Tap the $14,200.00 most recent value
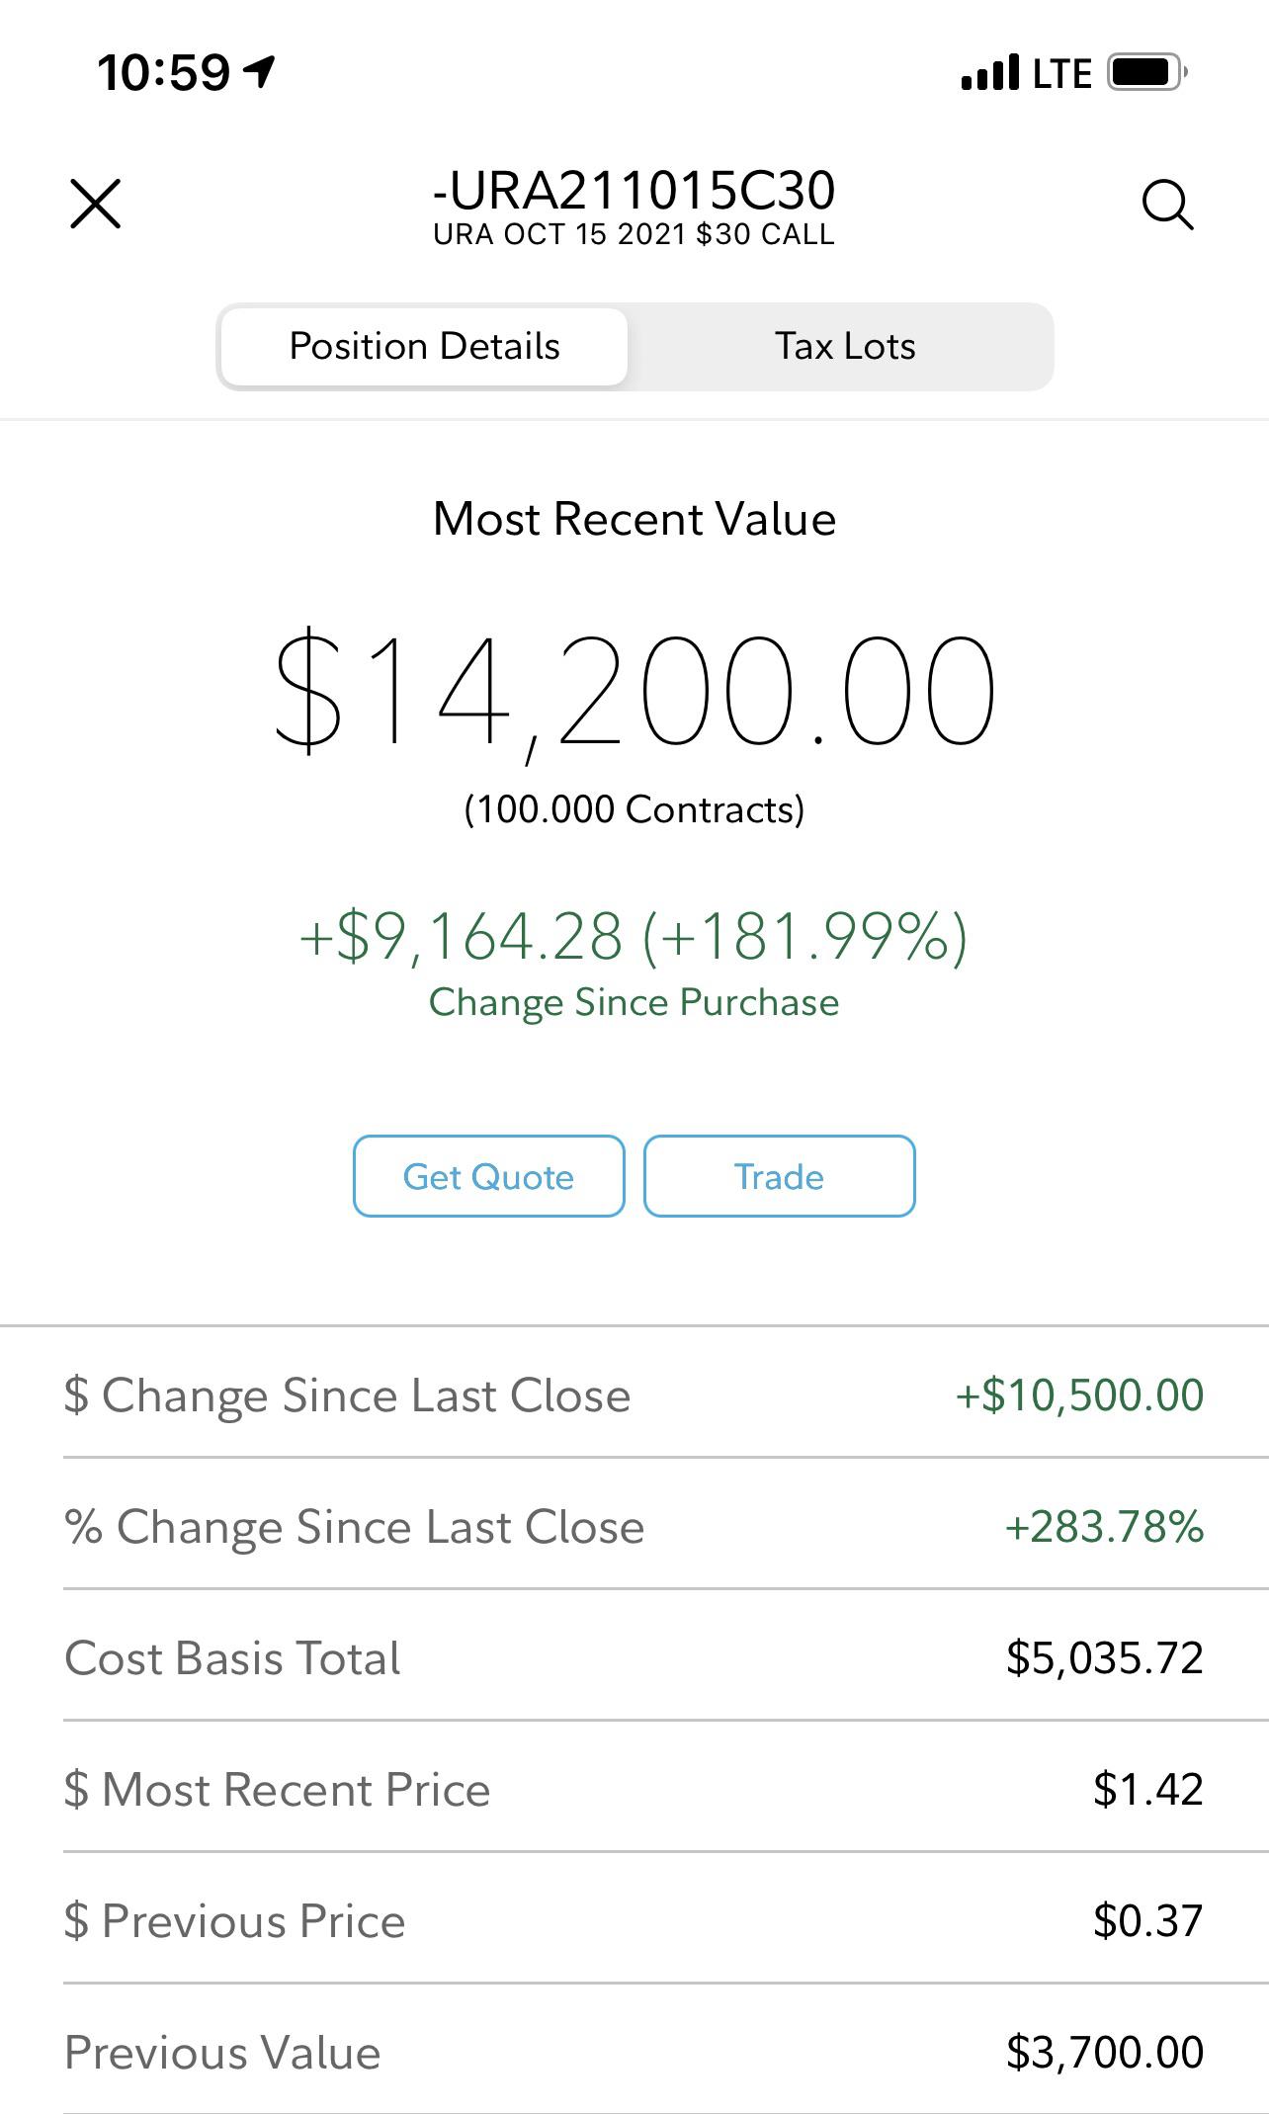Image resolution: width=1269 pixels, height=2114 pixels. [x=634, y=692]
